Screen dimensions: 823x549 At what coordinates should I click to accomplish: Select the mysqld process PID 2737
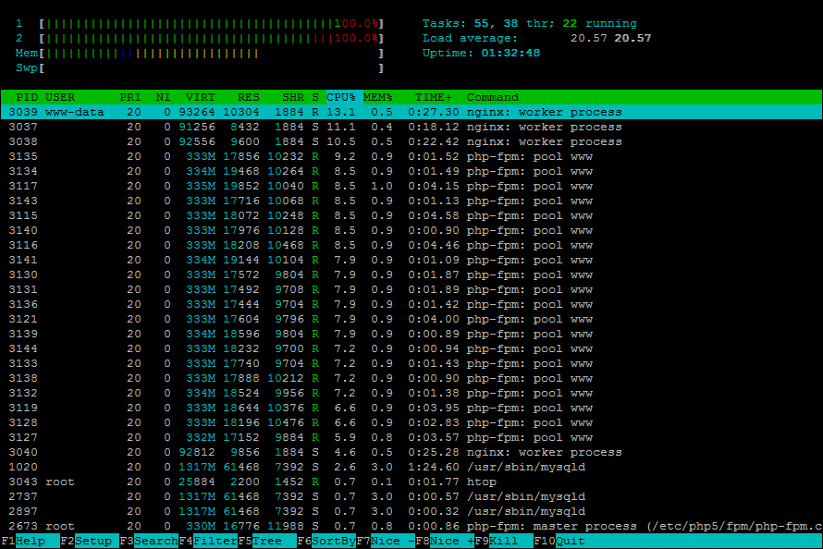click(411, 496)
